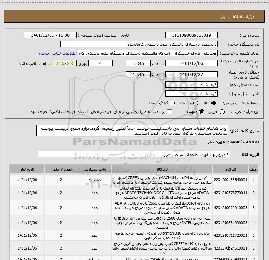Click the شرح کلی نیاز description box
Screen dimensions: 269x260
click(132, 131)
